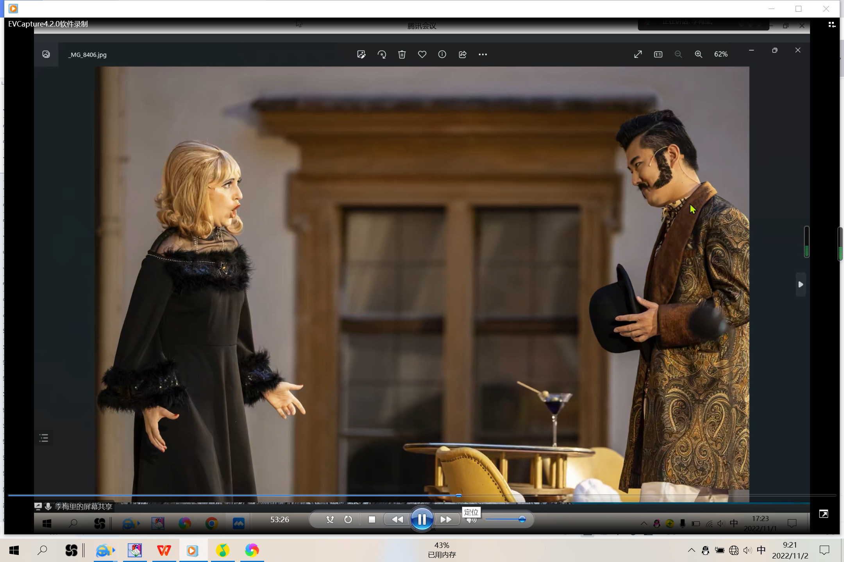
Task: Click the rewind button
Action: pyautogui.click(x=397, y=519)
